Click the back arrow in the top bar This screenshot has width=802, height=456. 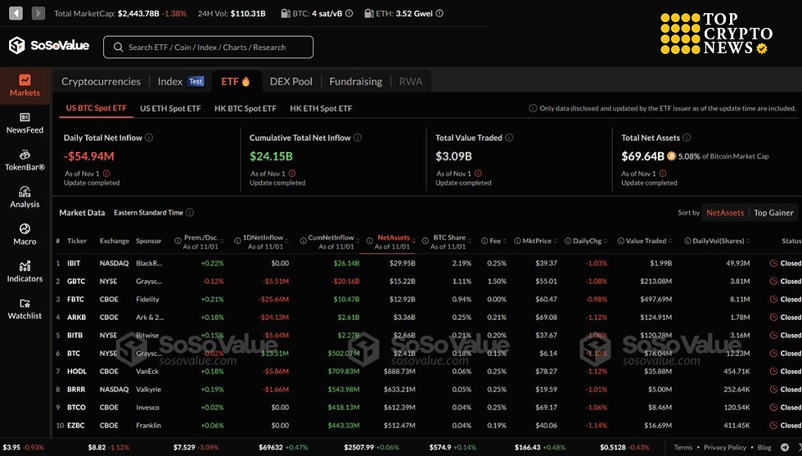pyautogui.click(x=16, y=13)
